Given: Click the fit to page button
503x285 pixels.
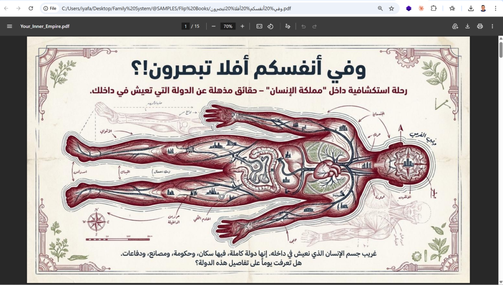Looking at the screenshot, I should pyautogui.click(x=259, y=26).
